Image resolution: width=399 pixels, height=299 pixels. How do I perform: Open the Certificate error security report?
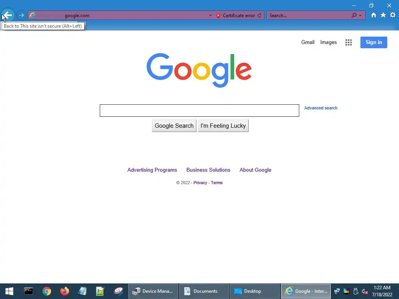click(x=235, y=16)
